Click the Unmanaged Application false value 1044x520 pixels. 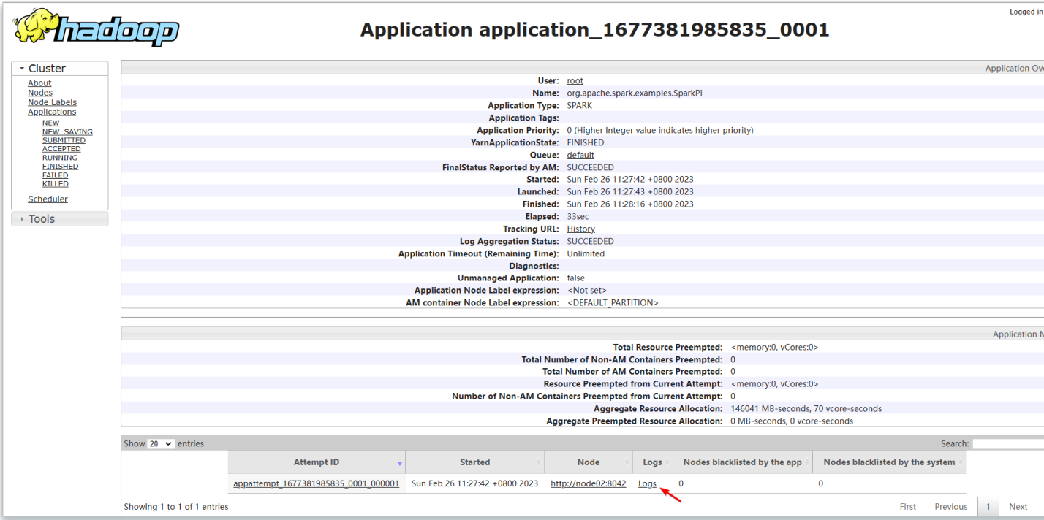click(576, 278)
